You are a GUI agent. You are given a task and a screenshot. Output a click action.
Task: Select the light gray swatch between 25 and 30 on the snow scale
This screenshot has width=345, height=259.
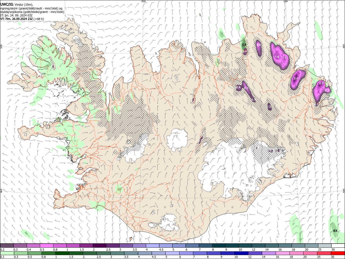tap(325, 246)
